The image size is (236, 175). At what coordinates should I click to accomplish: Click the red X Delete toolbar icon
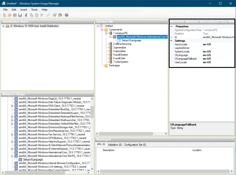coord(42,15)
